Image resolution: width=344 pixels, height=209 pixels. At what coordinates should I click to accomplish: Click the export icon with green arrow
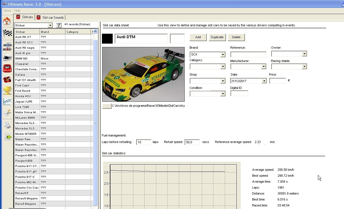7,137
